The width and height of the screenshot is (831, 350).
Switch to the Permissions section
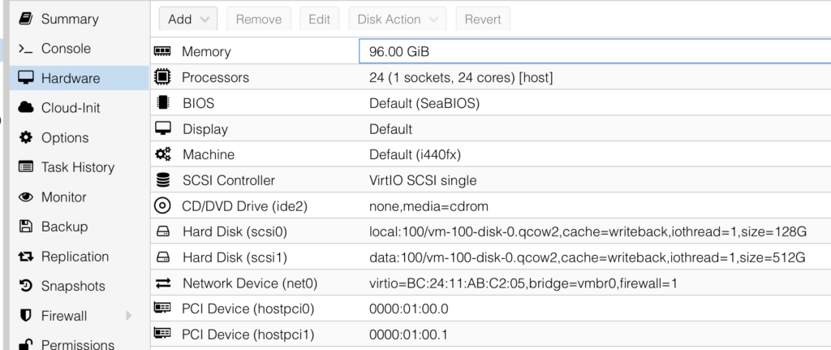tap(77, 344)
